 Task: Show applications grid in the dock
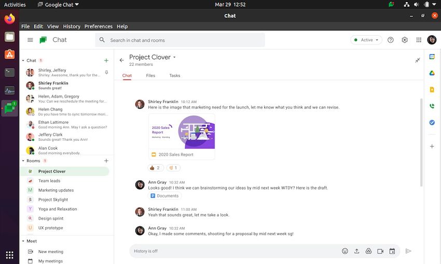tap(9, 255)
